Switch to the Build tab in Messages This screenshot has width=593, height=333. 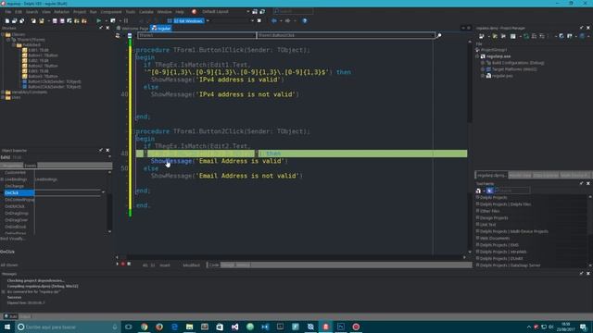pyautogui.click(x=10, y=316)
